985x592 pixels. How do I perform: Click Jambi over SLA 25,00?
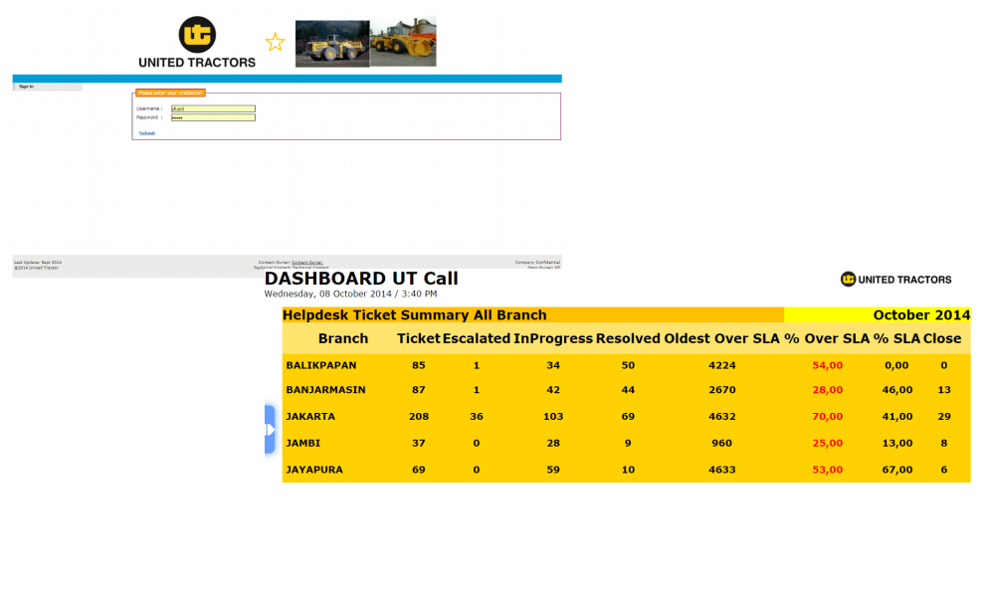click(828, 443)
